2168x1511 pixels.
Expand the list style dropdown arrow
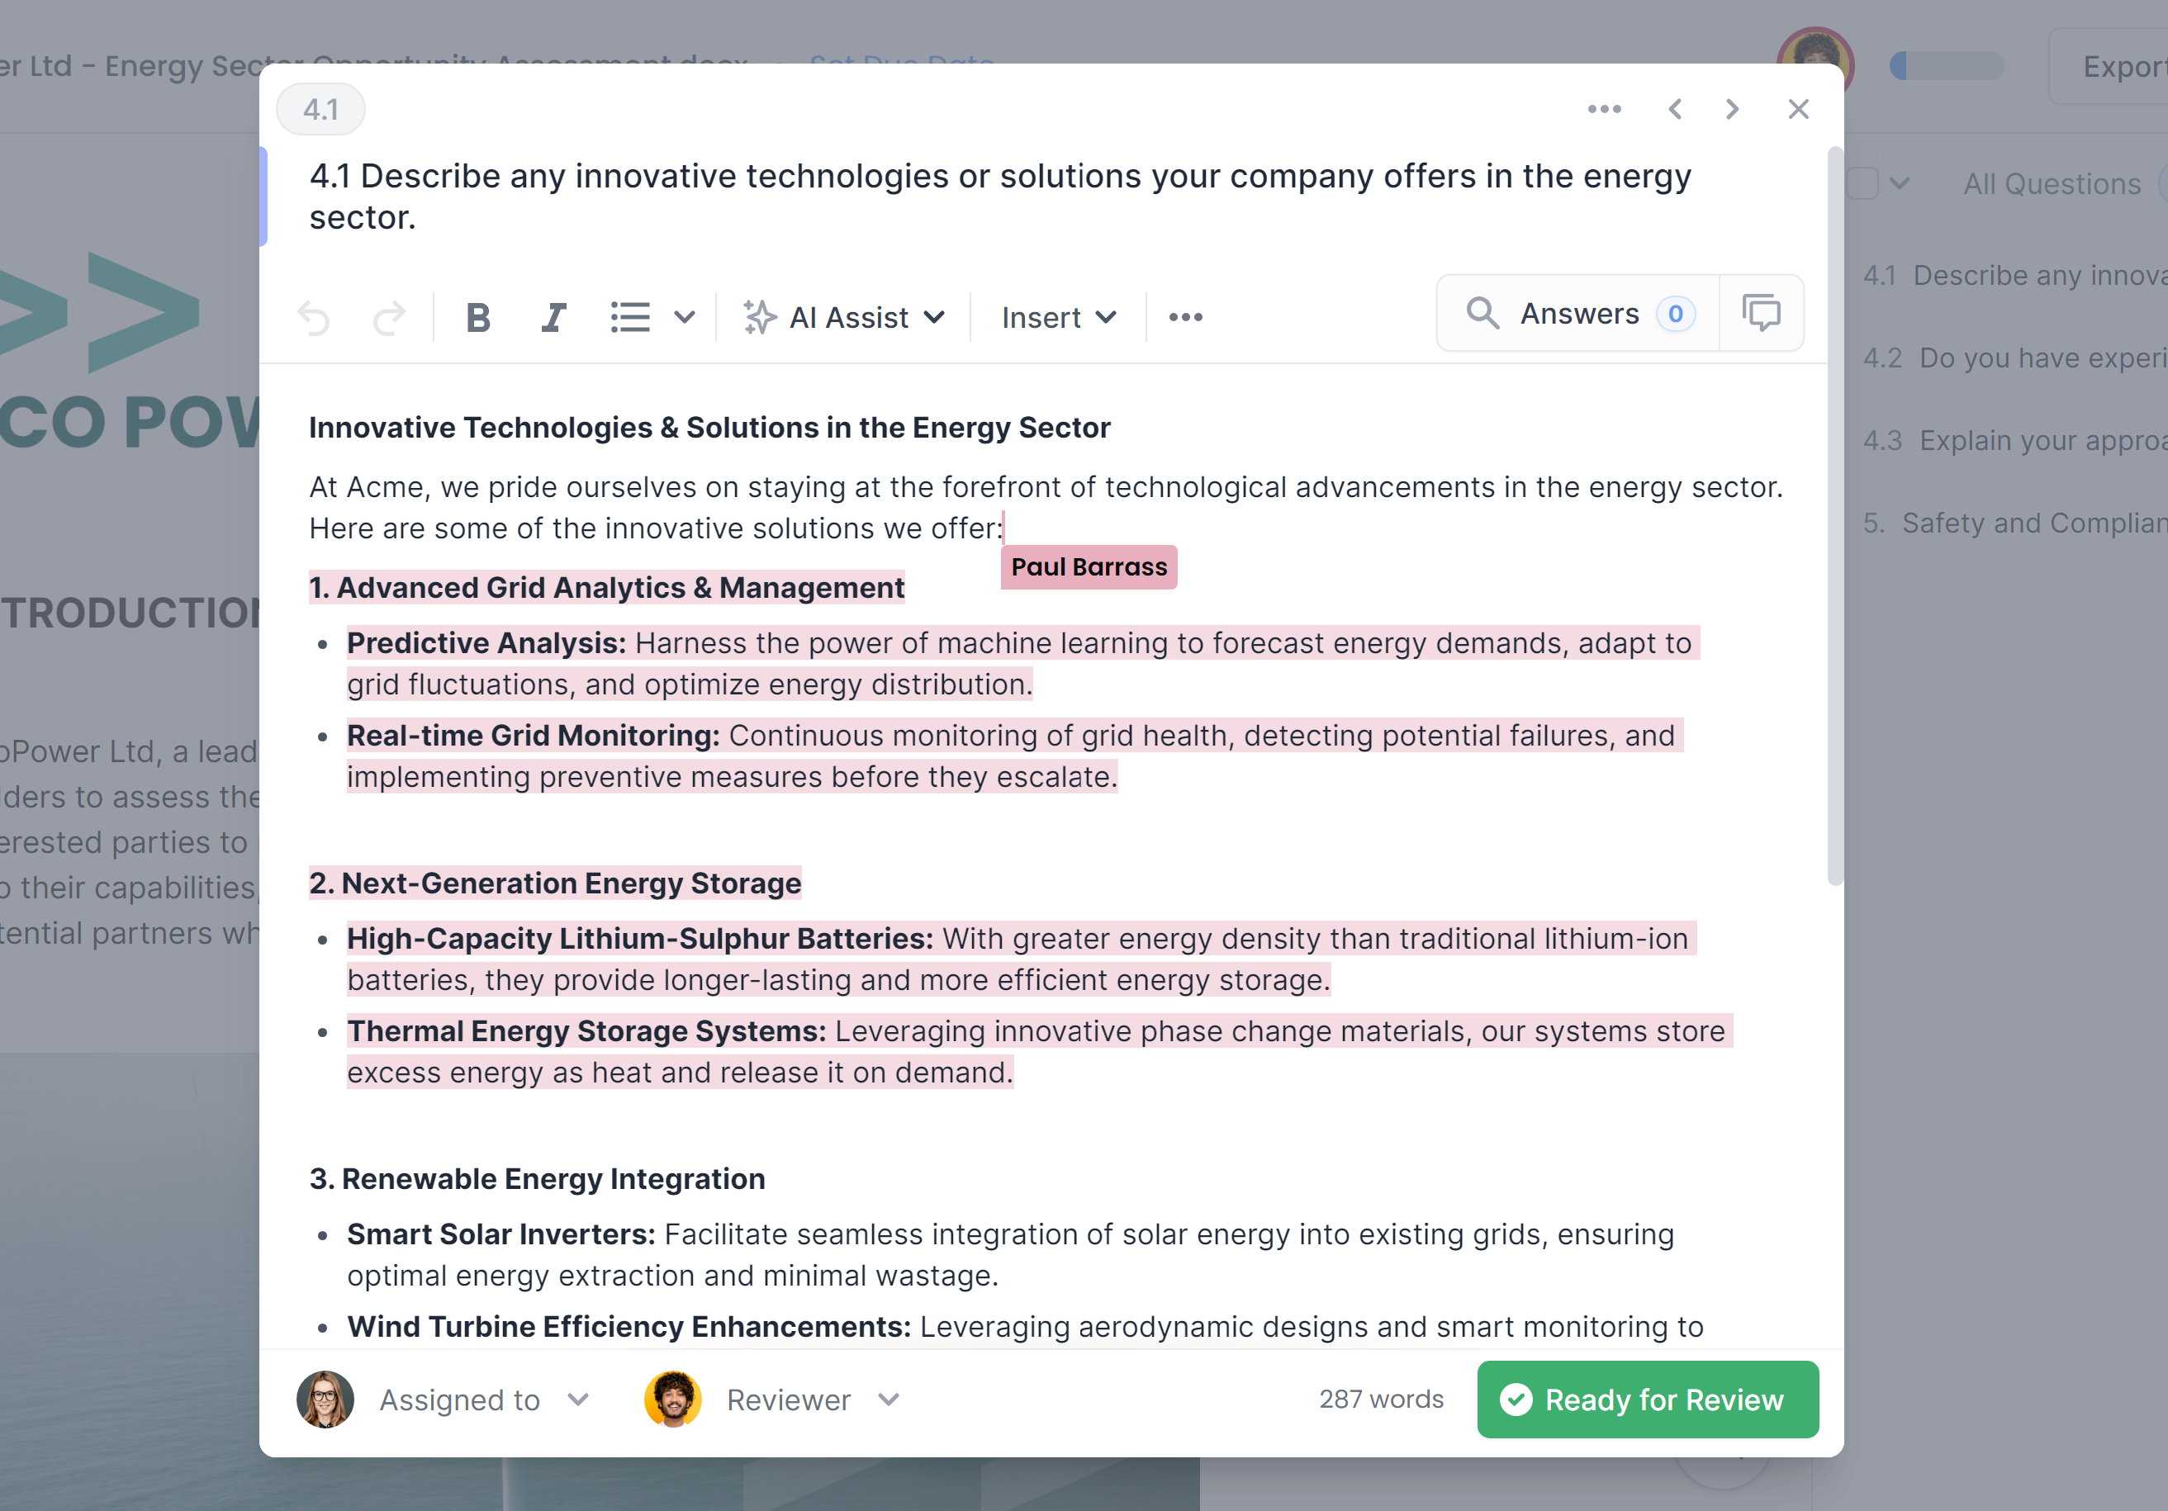tap(685, 318)
